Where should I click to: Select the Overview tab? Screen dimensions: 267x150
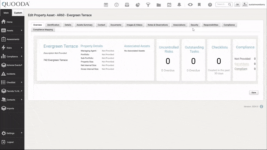coord(37,25)
